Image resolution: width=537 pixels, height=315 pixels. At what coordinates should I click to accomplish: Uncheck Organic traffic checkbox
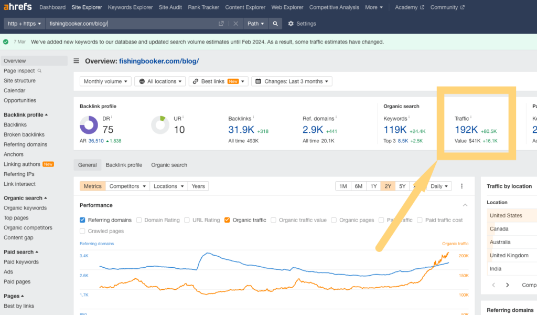pyautogui.click(x=227, y=220)
